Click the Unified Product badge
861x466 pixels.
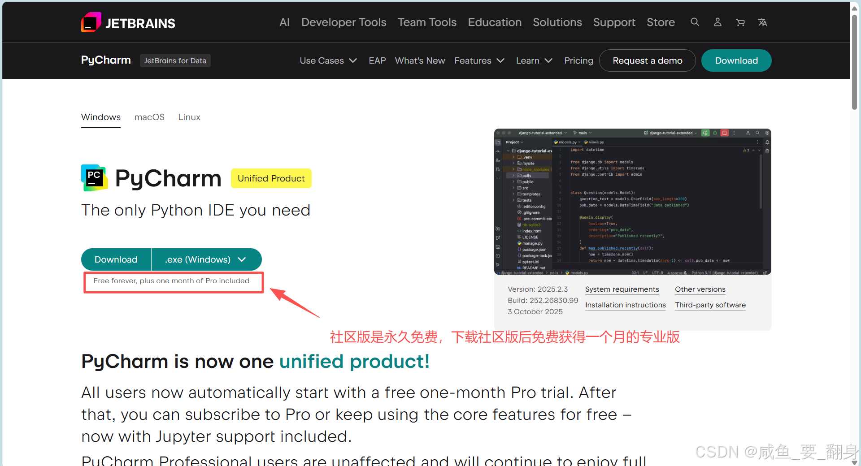[271, 178]
